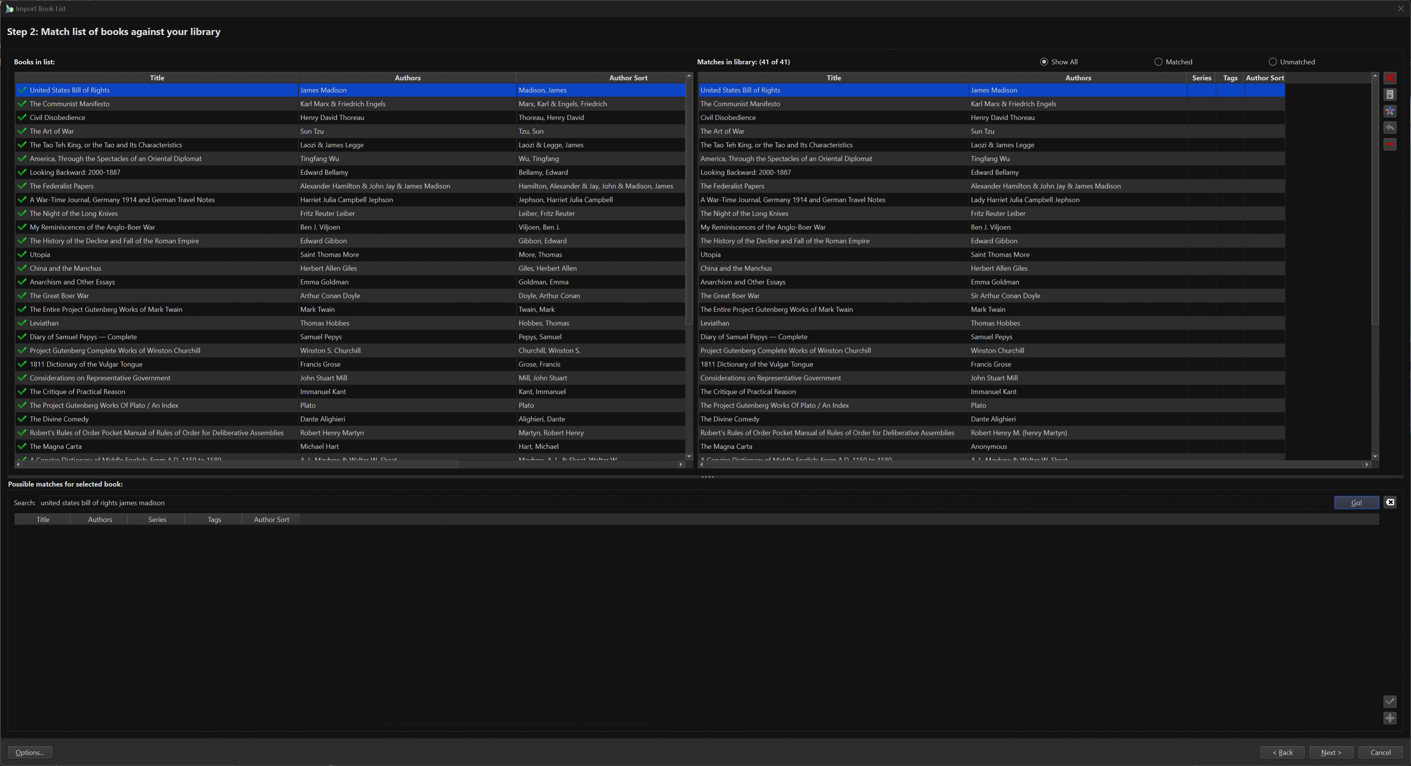Select the Show All radio button
The height and width of the screenshot is (766, 1411).
[x=1044, y=62]
